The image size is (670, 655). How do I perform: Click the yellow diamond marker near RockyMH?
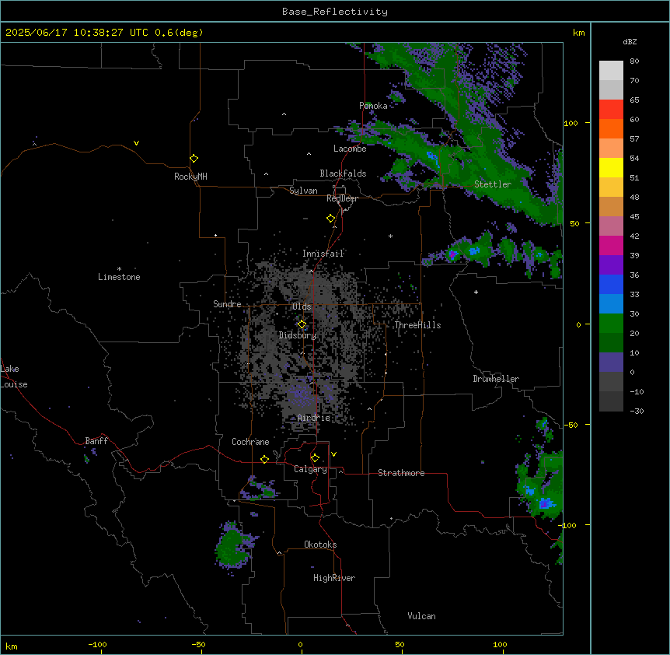click(194, 159)
